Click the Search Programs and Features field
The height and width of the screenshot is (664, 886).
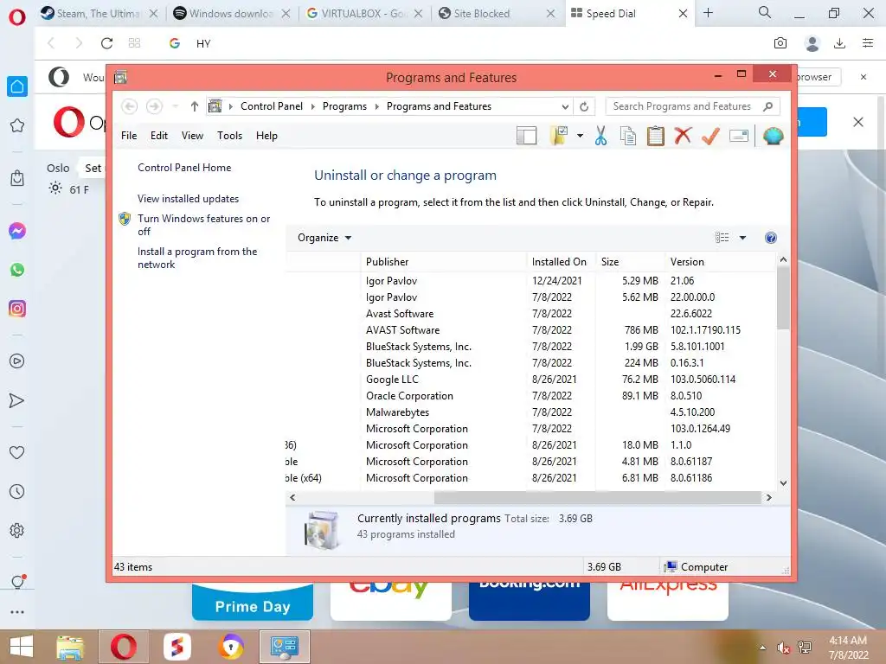tap(692, 106)
